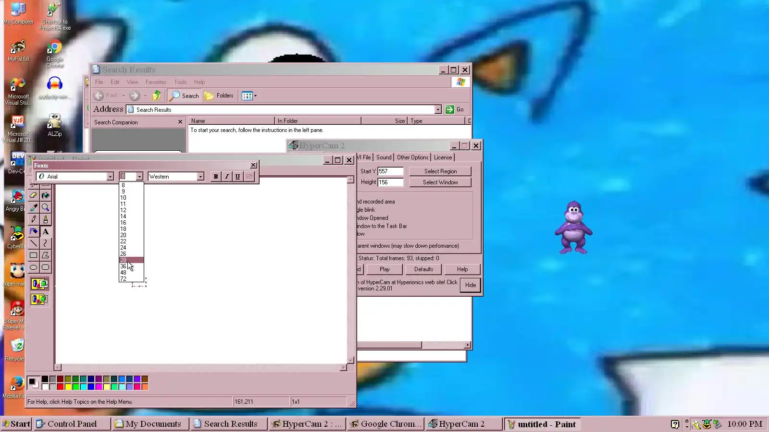
Task: Select the Brush tool in Paint
Action: coord(45,219)
